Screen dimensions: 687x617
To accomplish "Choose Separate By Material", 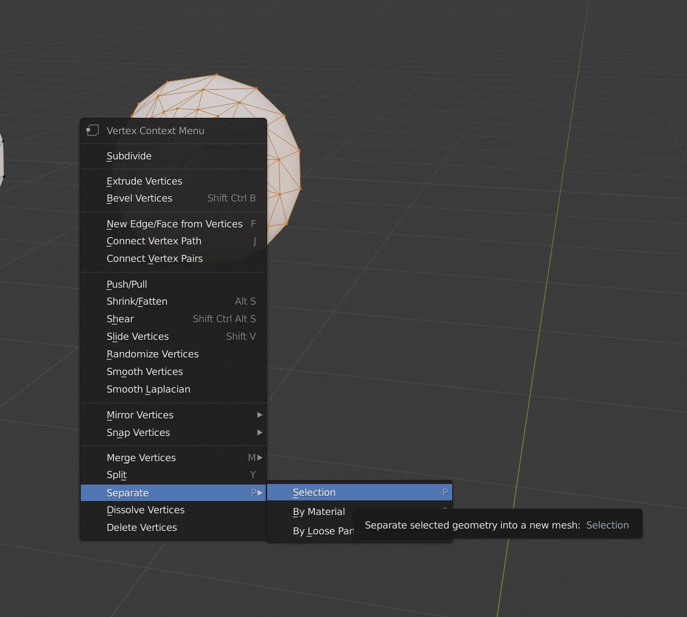I will tap(319, 512).
